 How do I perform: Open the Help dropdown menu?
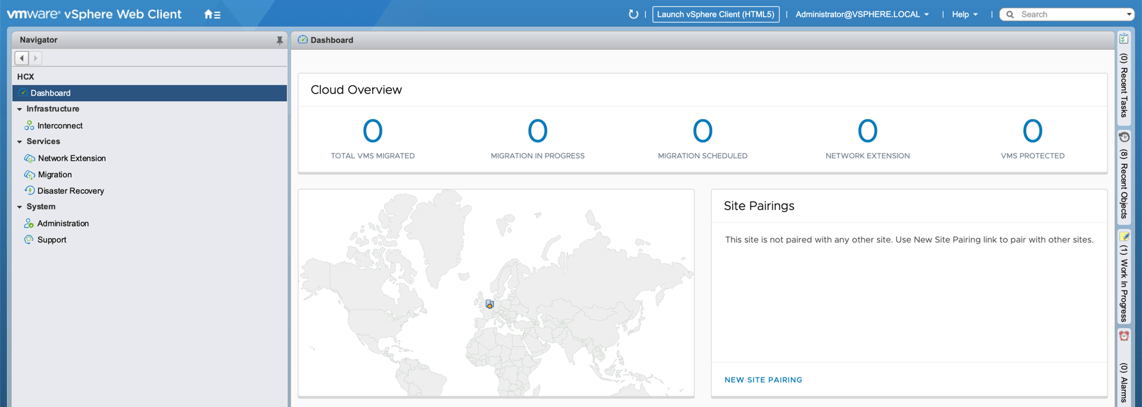[x=964, y=14]
